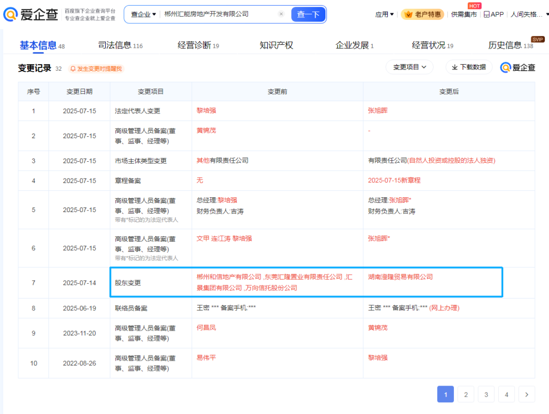Clear the search box with the x icon
Viewport: 549px width, 414px height.
click(x=281, y=14)
